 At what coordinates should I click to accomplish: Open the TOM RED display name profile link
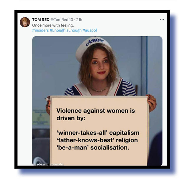pos(41,19)
